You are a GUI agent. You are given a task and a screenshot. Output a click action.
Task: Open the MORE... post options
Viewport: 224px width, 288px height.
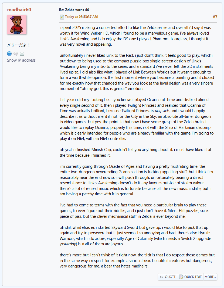210,277
